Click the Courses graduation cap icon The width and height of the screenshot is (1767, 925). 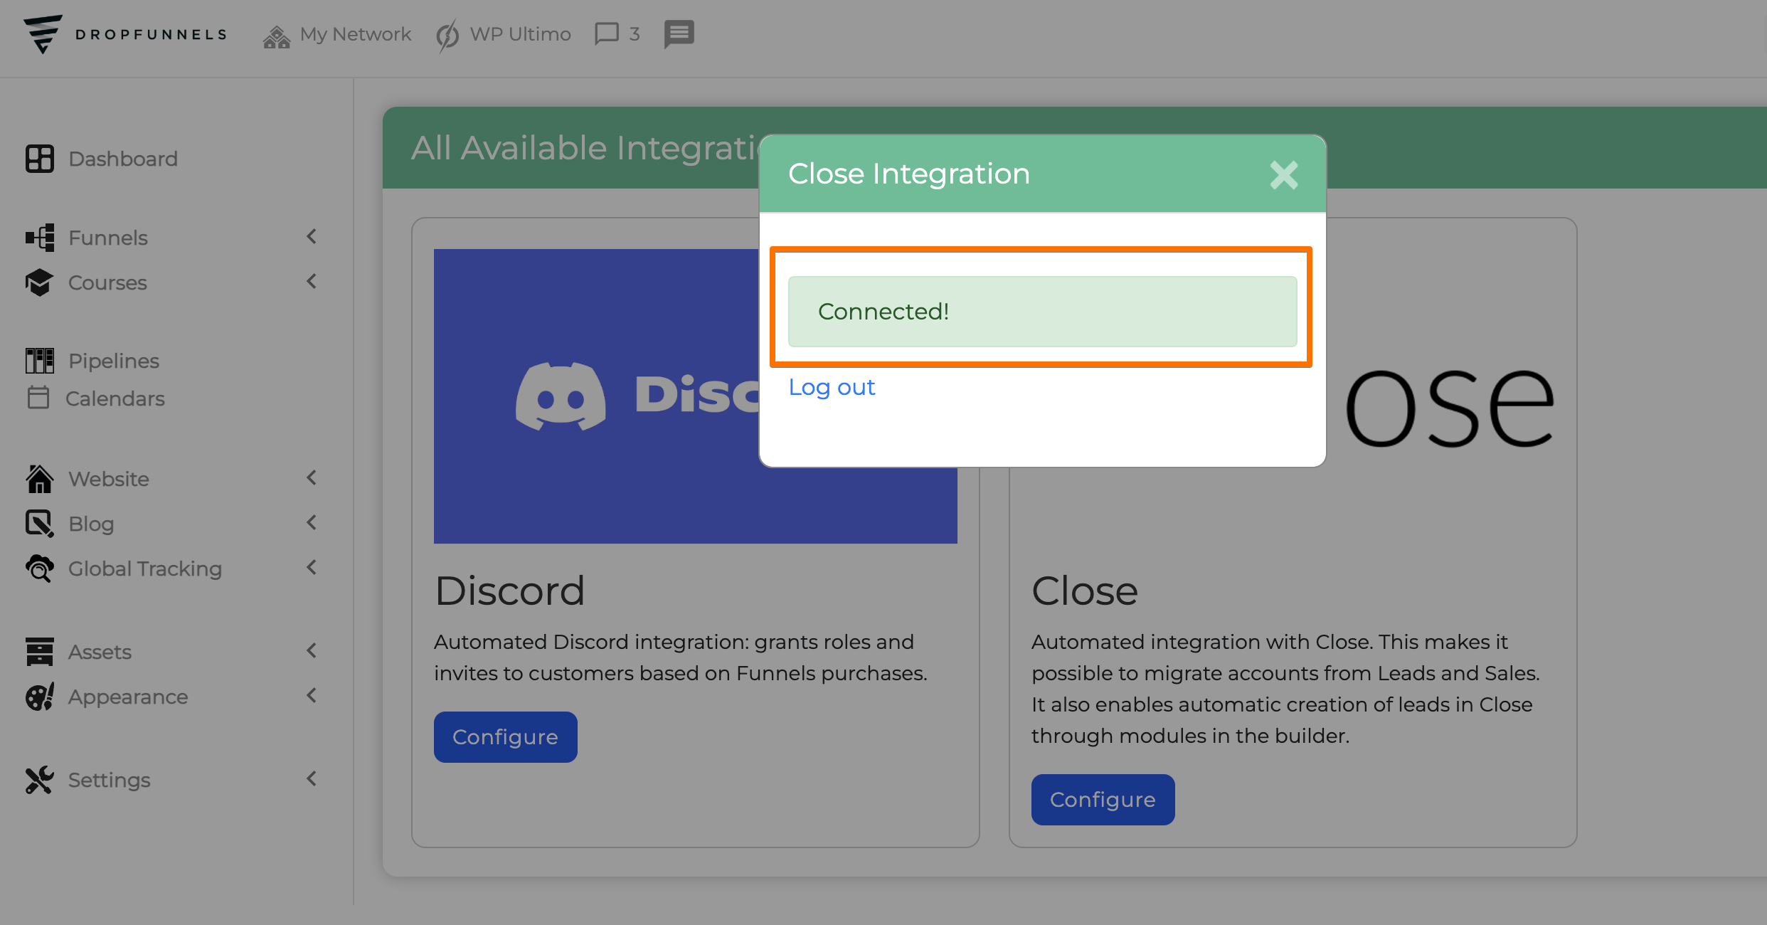pos(40,282)
